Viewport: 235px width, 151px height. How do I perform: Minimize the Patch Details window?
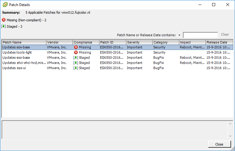pos(200,5)
